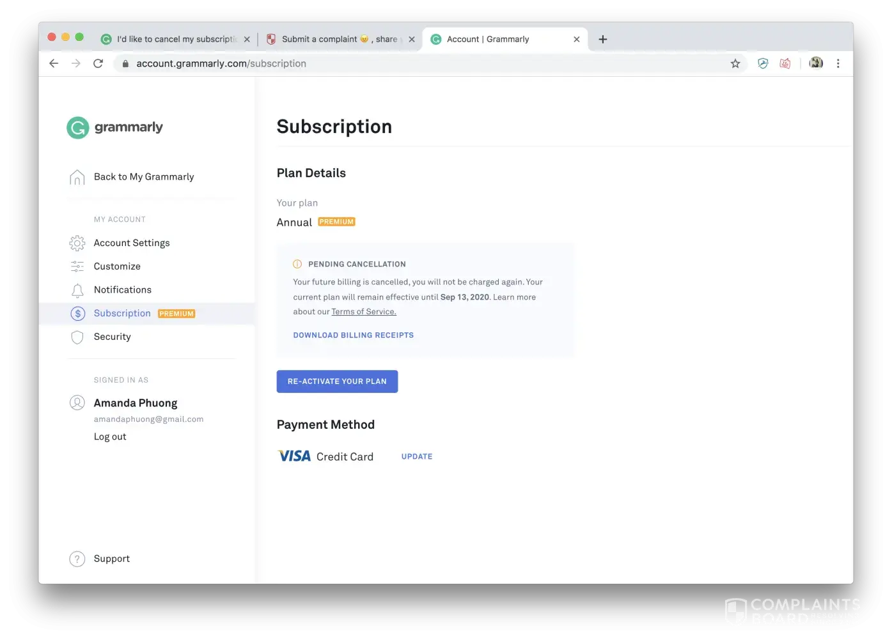Open Account Settings gear icon
This screenshot has height=639, width=892.
77,243
